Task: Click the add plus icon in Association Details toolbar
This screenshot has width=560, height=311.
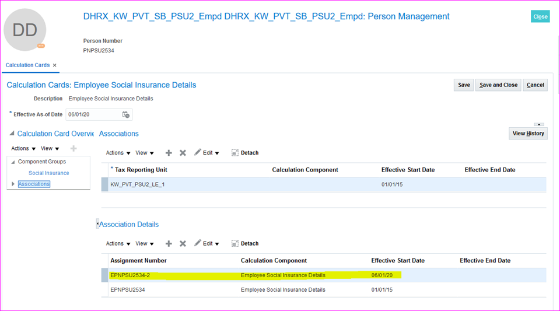Action: [169, 244]
